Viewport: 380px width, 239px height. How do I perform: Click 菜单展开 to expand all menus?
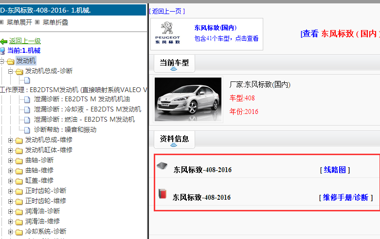pyautogui.click(x=19, y=22)
